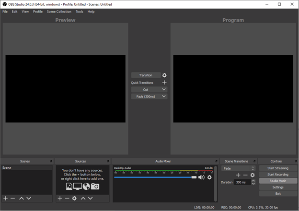Open the Transition settings gear icon
The width and height of the screenshot is (299, 211).
point(164,75)
